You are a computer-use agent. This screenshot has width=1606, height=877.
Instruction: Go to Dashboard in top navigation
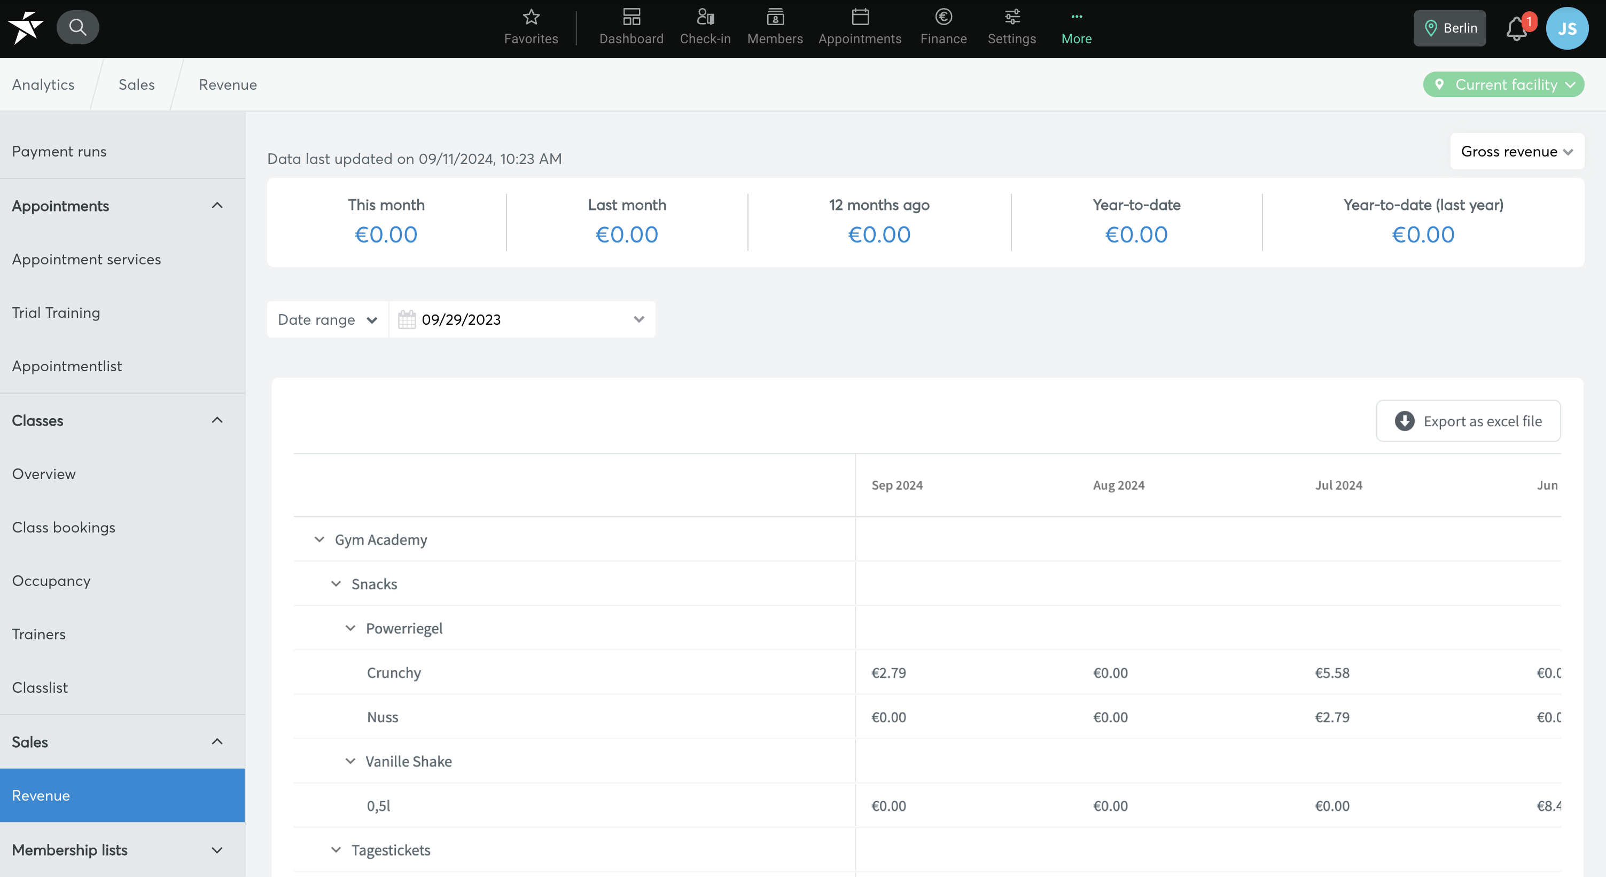click(x=631, y=27)
